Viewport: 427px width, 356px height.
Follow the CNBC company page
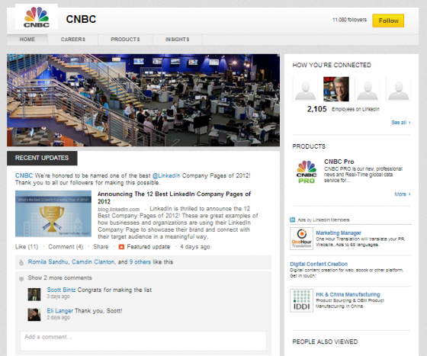[388, 21]
